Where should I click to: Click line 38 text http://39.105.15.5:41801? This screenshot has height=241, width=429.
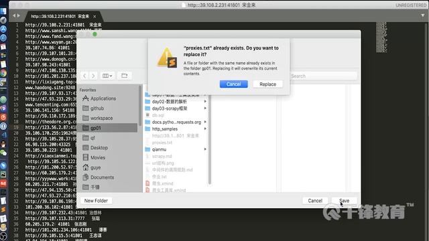[x=54, y=235]
